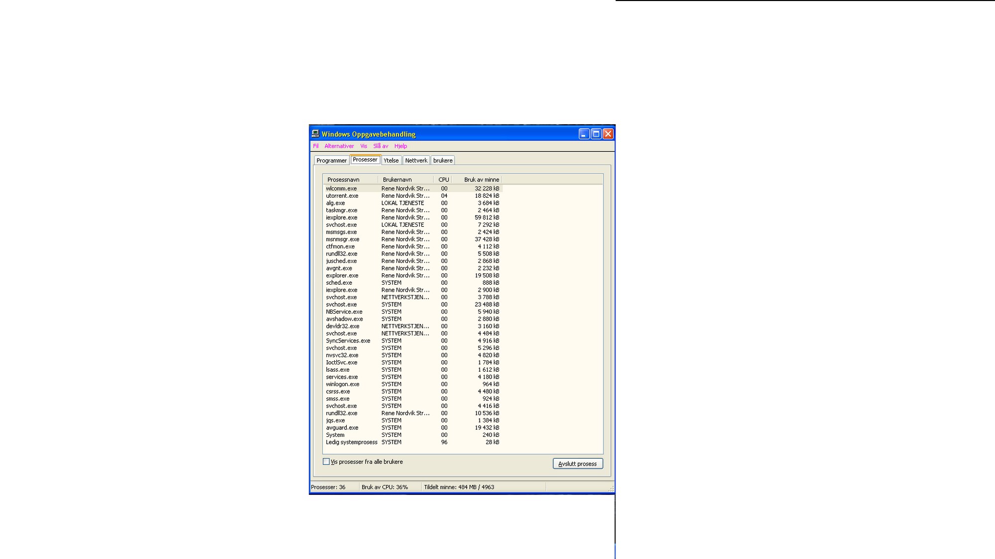This screenshot has height=559, width=995.
Task: Switch to the brukere tab
Action: pos(442,160)
